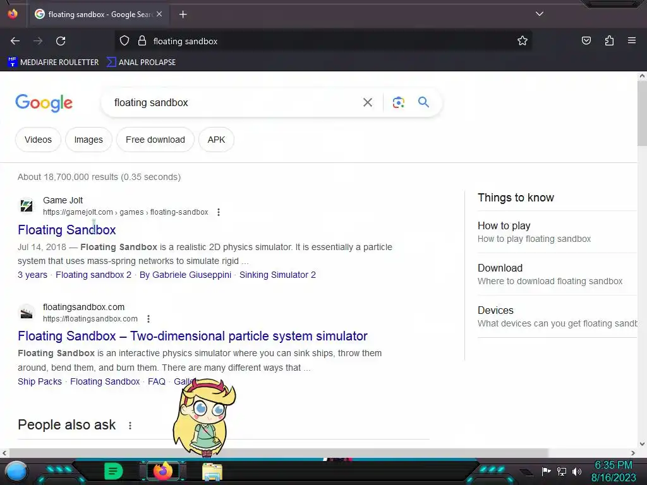
Task: Select the APK filter chip
Action: tap(216, 140)
